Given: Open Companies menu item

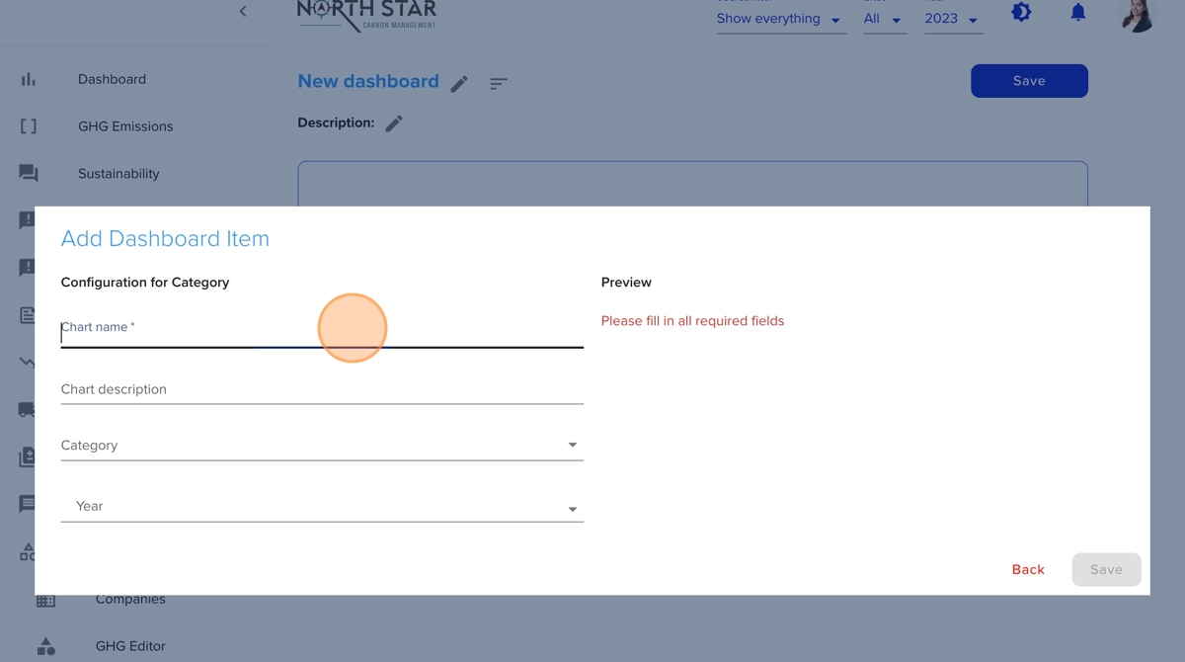Looking at the screenshot, I should pyautogui.click(x=130, y=600).
